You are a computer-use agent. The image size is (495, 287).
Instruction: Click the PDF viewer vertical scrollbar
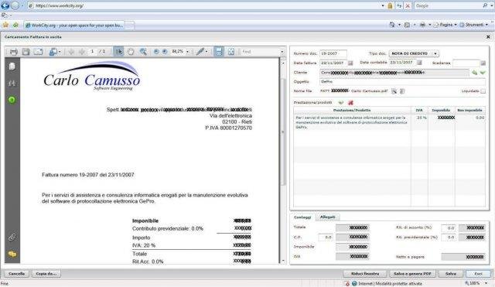tap(283, 132)
